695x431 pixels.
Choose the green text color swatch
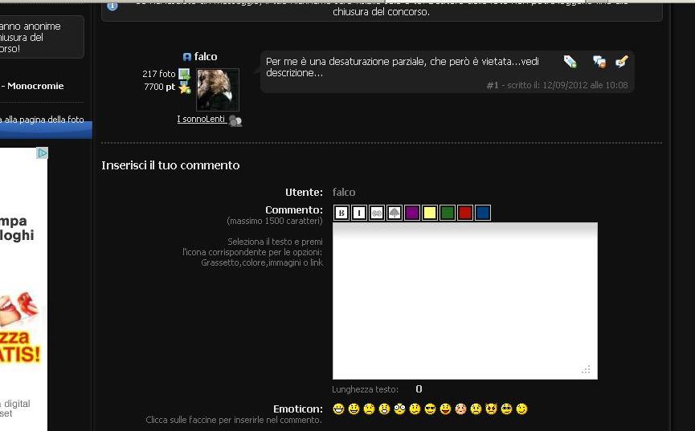point(448,213)
